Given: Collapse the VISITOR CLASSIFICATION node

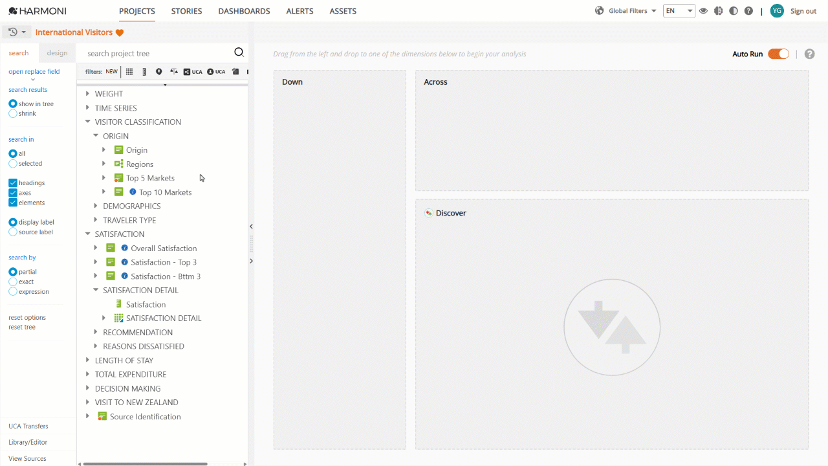Looking at the screenshot, I should click(88, 122).
